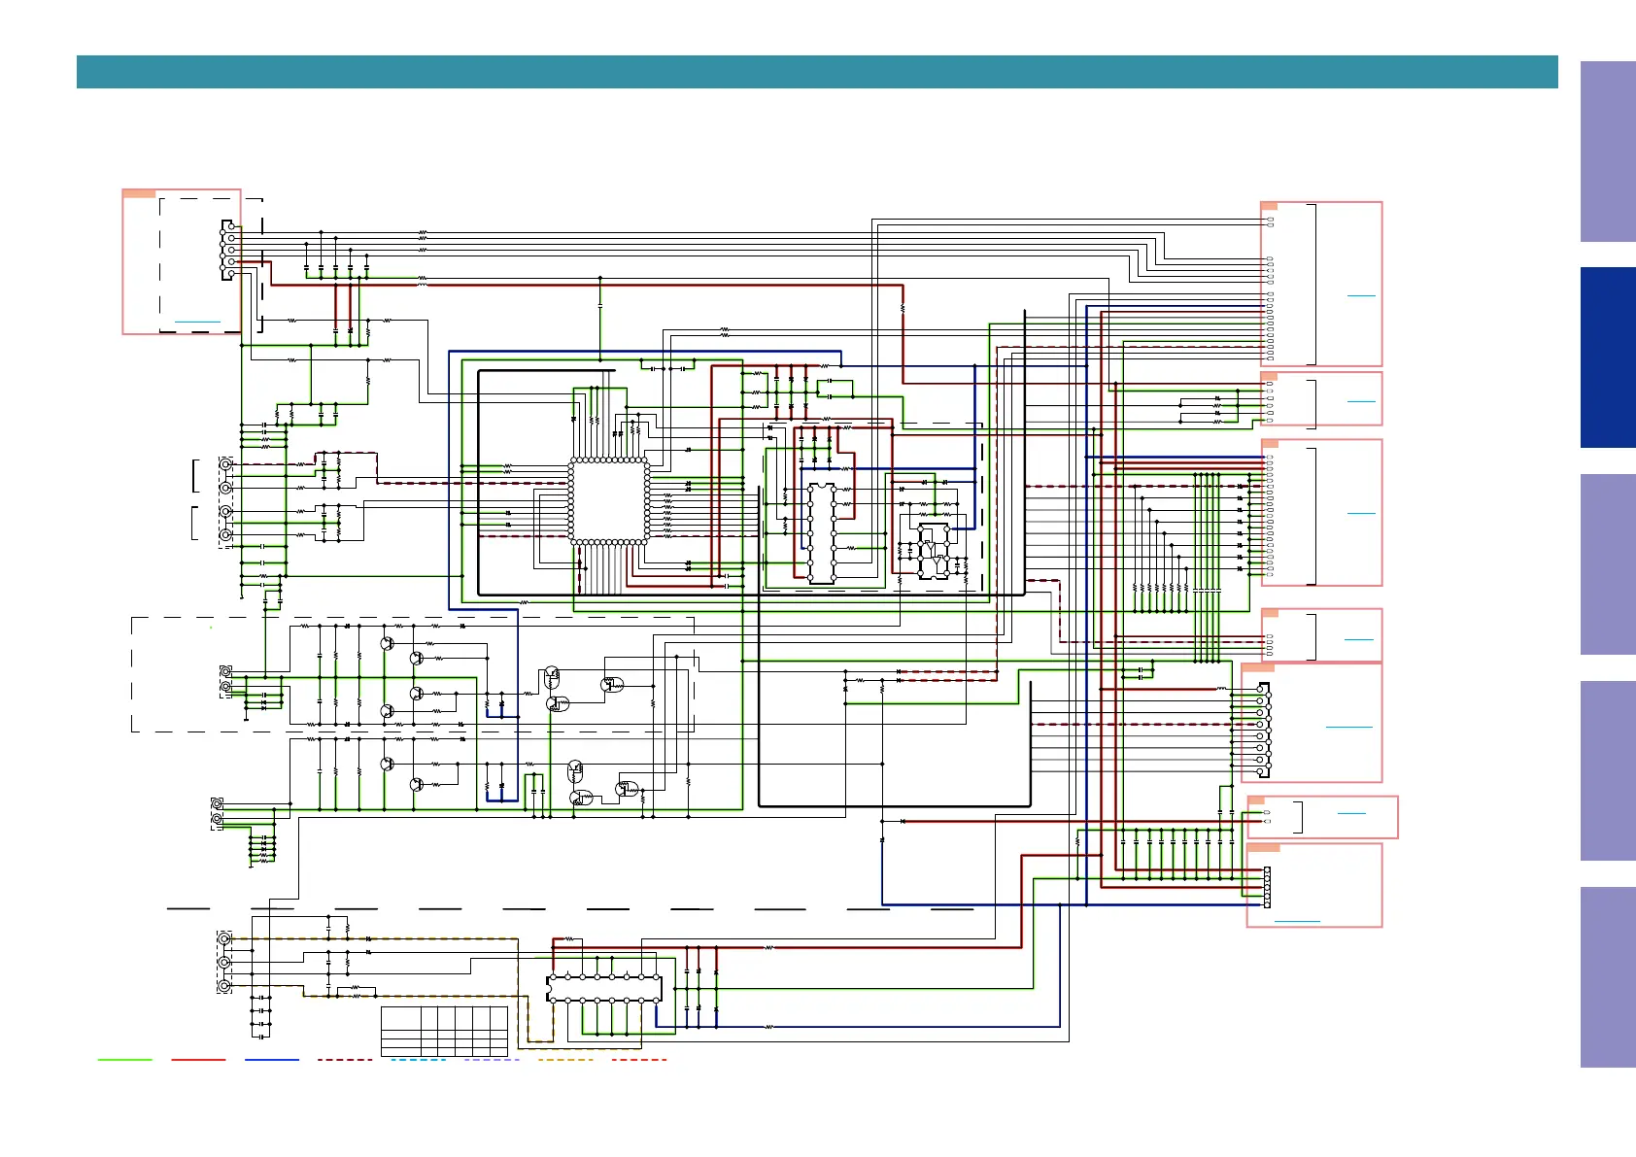
Task: Open the bottommost purple side tab
Action: pos(1608,977)
